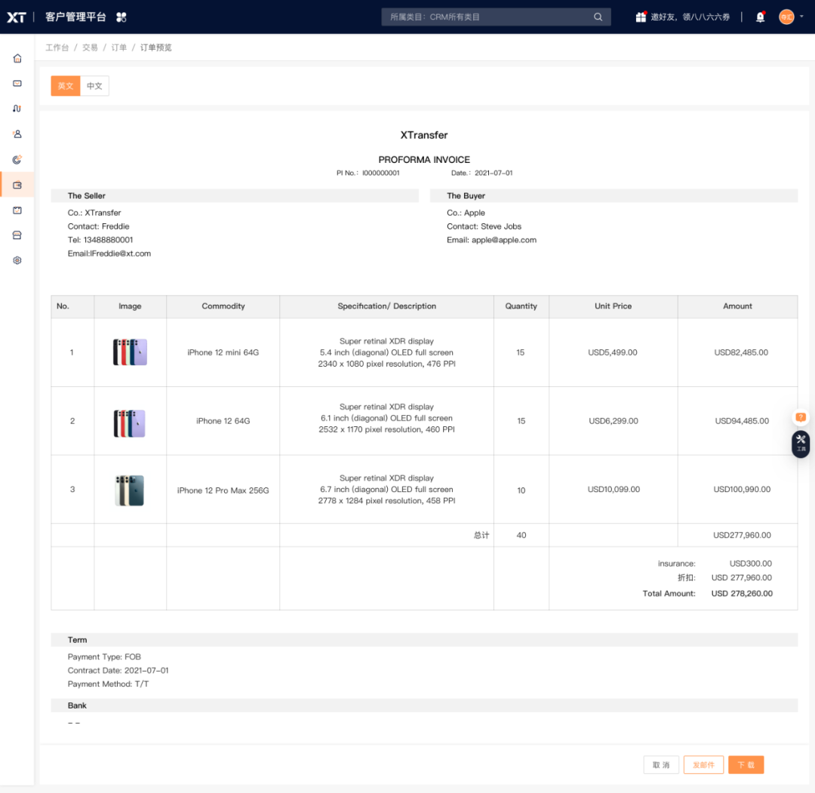The width and height of the screenshot is (815, 793).
Task: Open iPhone 12 mini product image
Action: tap(130, 352)
